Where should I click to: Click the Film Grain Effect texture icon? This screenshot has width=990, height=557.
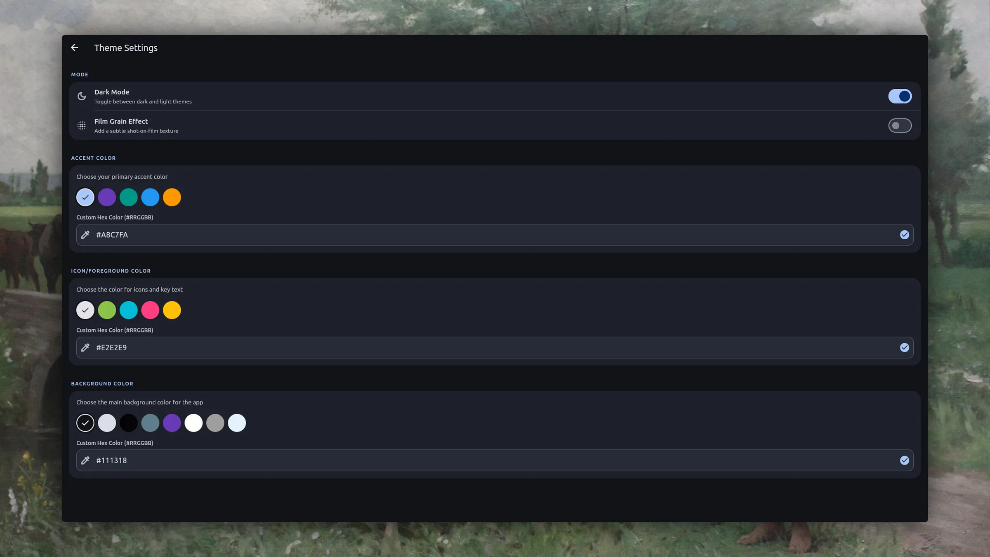pyautogui.click(x=82, y=125)
